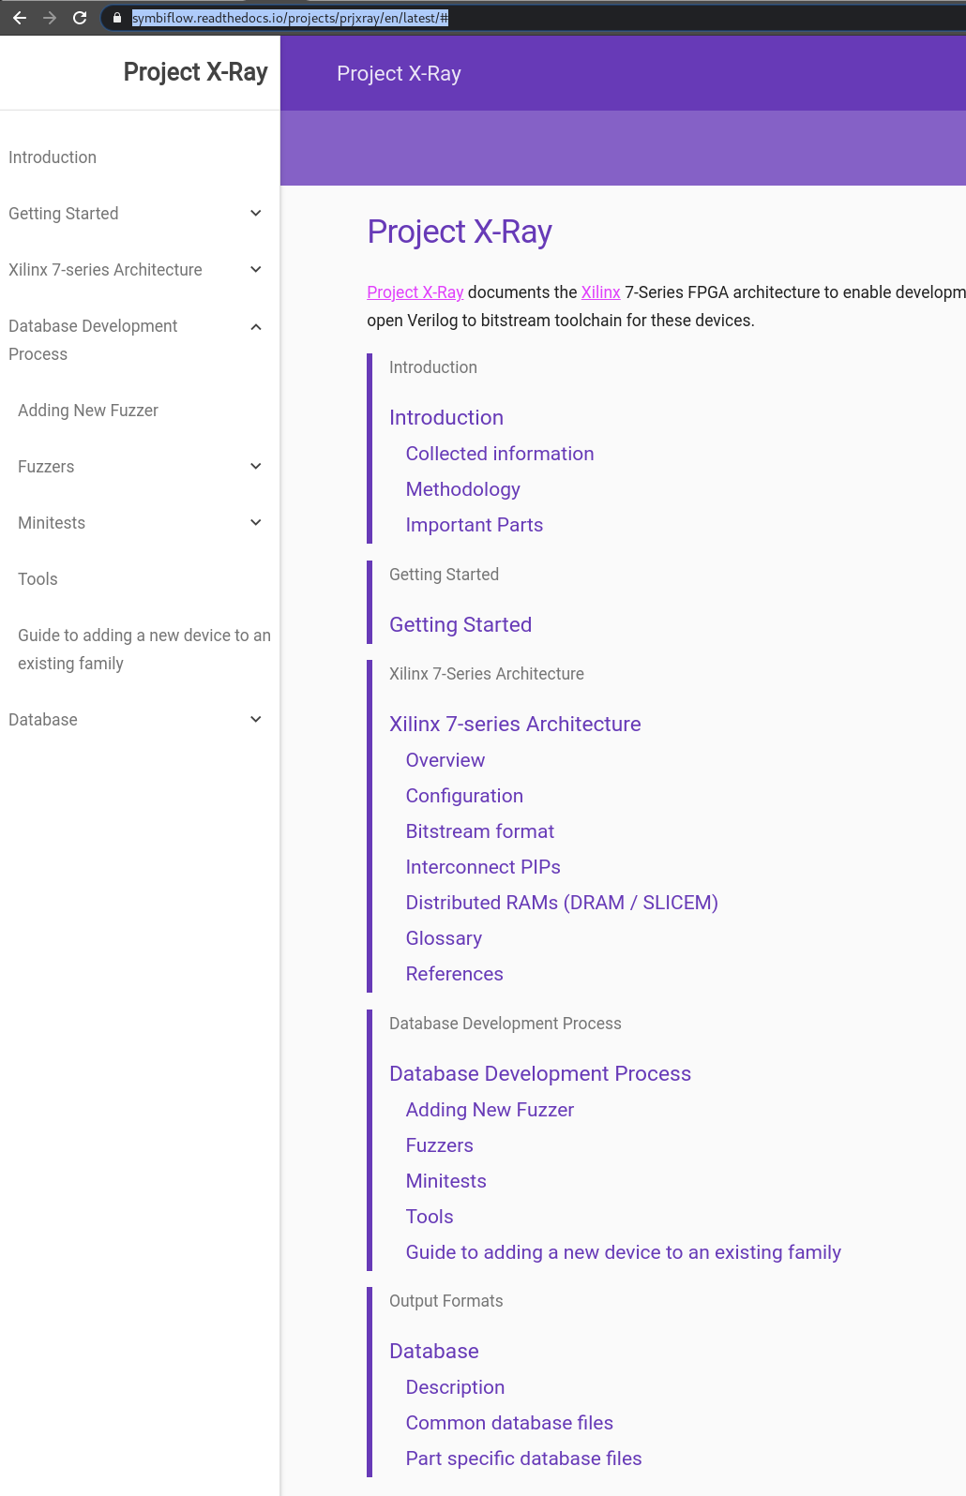The height and width of the screenshot is (1496, 966).
Task: Collapse the Database Development Process section
Action: pyautogui.click(x=255, y=326)
